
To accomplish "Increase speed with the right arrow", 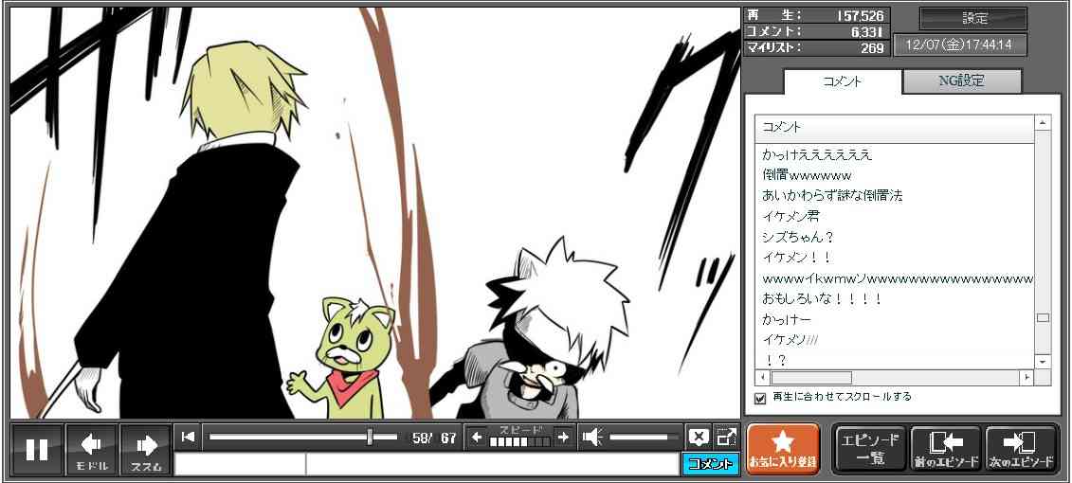I will click(x=563, y=437).
